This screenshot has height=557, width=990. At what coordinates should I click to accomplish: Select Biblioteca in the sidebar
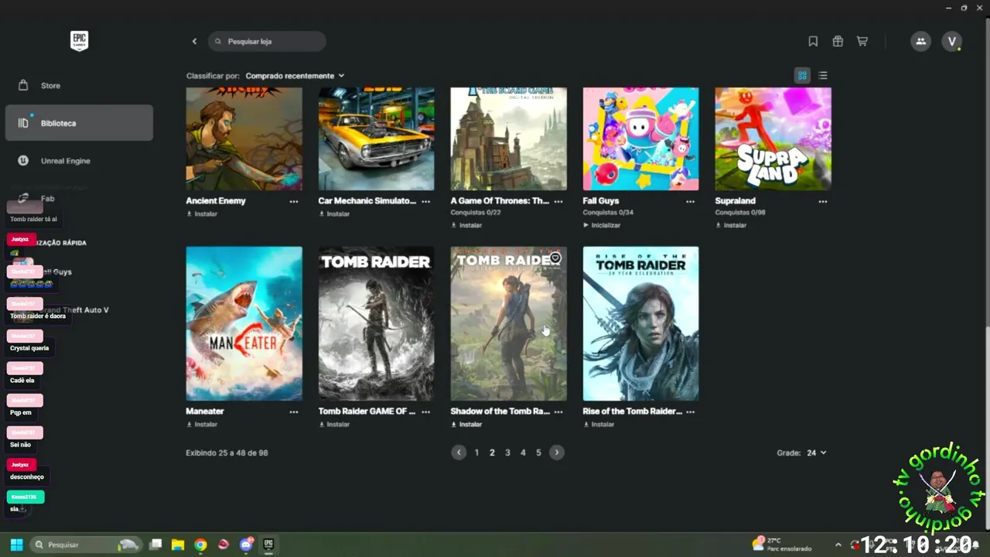(79, 123)
